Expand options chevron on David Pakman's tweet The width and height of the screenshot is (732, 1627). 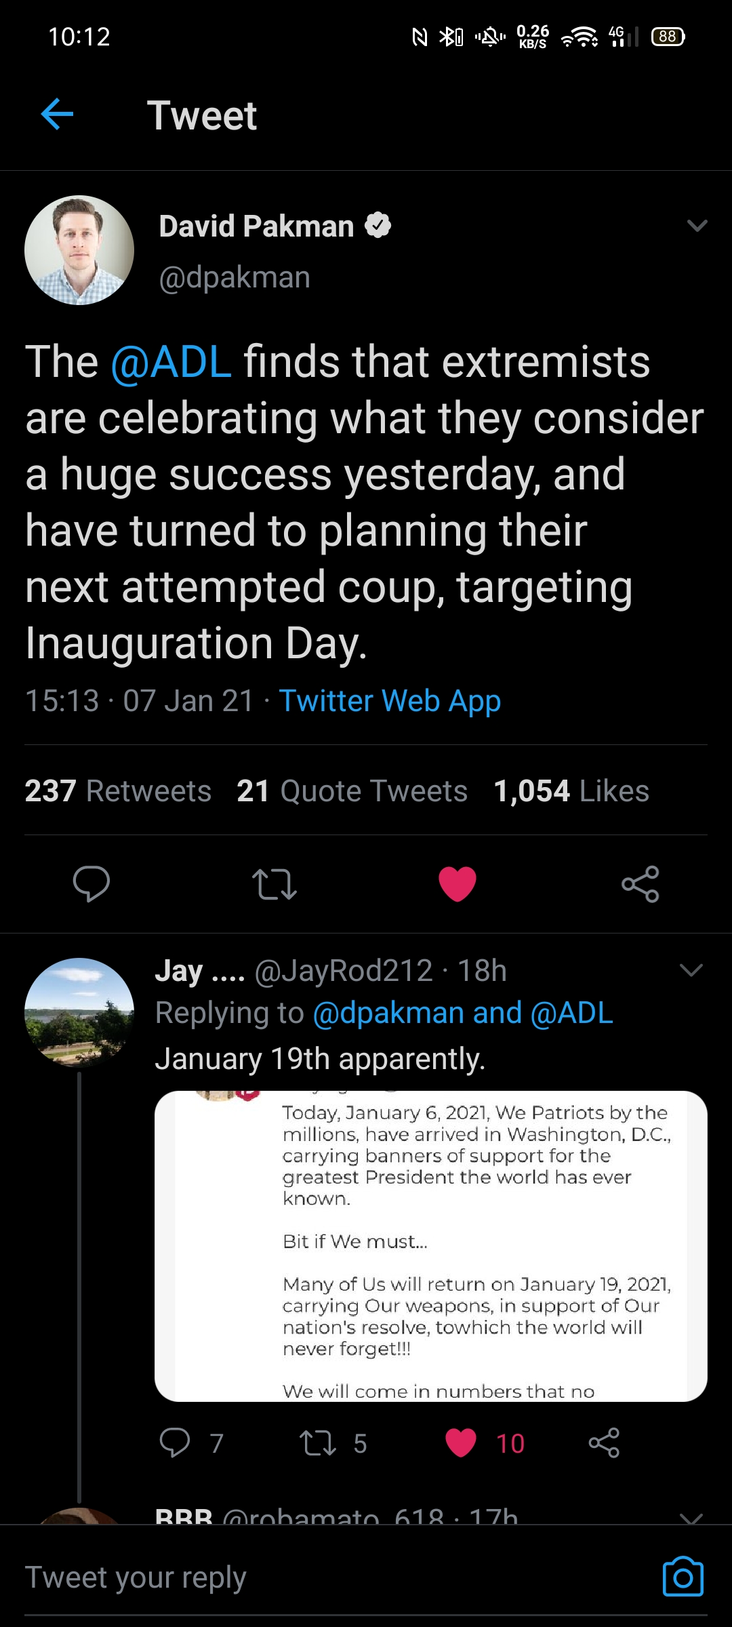(697, 226)
